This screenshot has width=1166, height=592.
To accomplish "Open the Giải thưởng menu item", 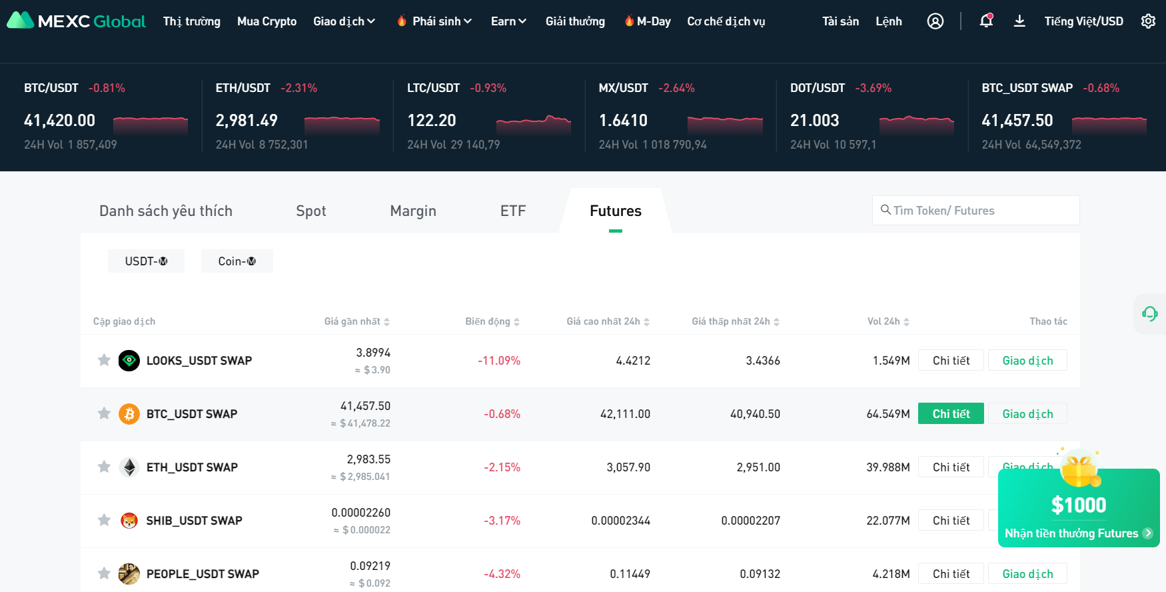I will pyautogui.click(x=575, y=21).
